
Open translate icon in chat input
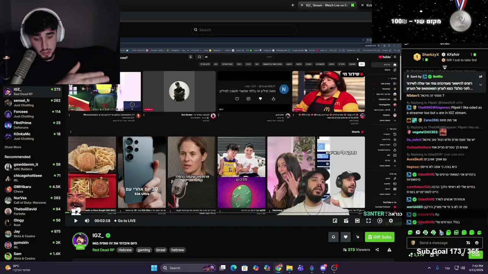(468, 243)
